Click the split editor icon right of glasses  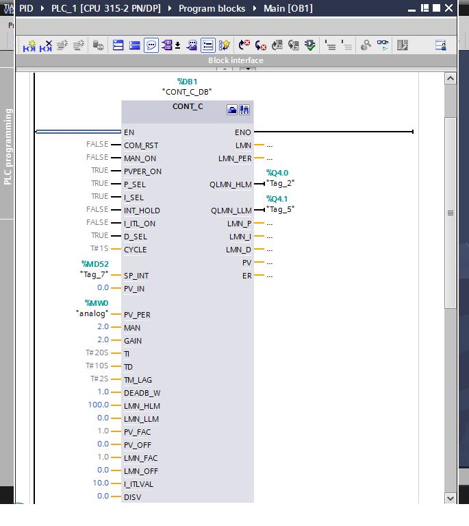click(403, 45)
